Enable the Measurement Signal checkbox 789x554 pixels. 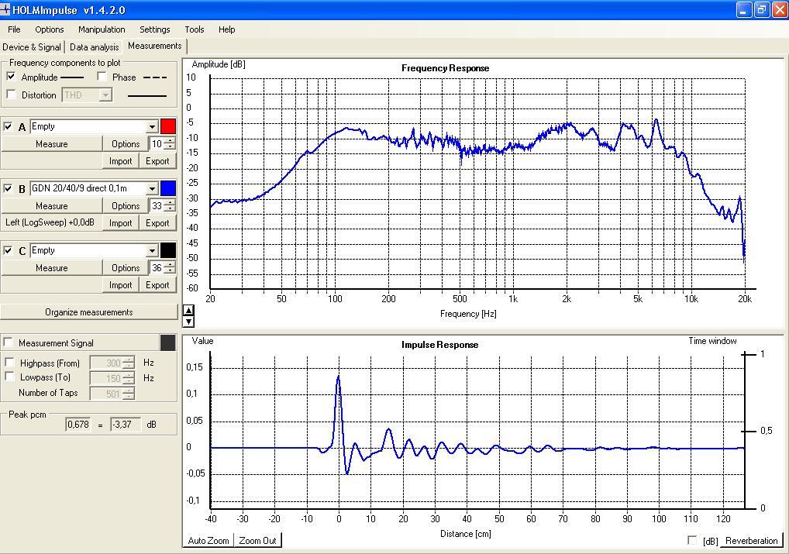tap(8, 342)
